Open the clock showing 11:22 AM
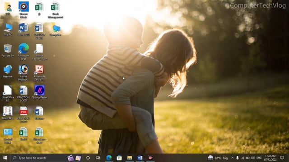 270,158
